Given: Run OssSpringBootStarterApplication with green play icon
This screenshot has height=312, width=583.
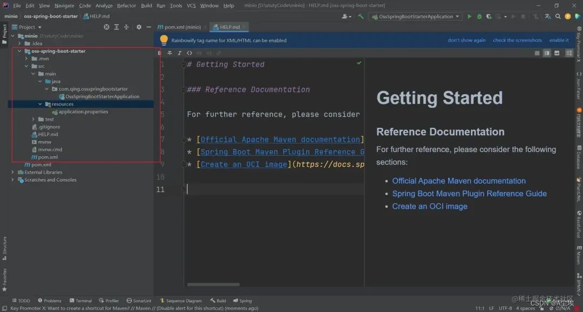Looking at the screenshot, I should 469,17.
